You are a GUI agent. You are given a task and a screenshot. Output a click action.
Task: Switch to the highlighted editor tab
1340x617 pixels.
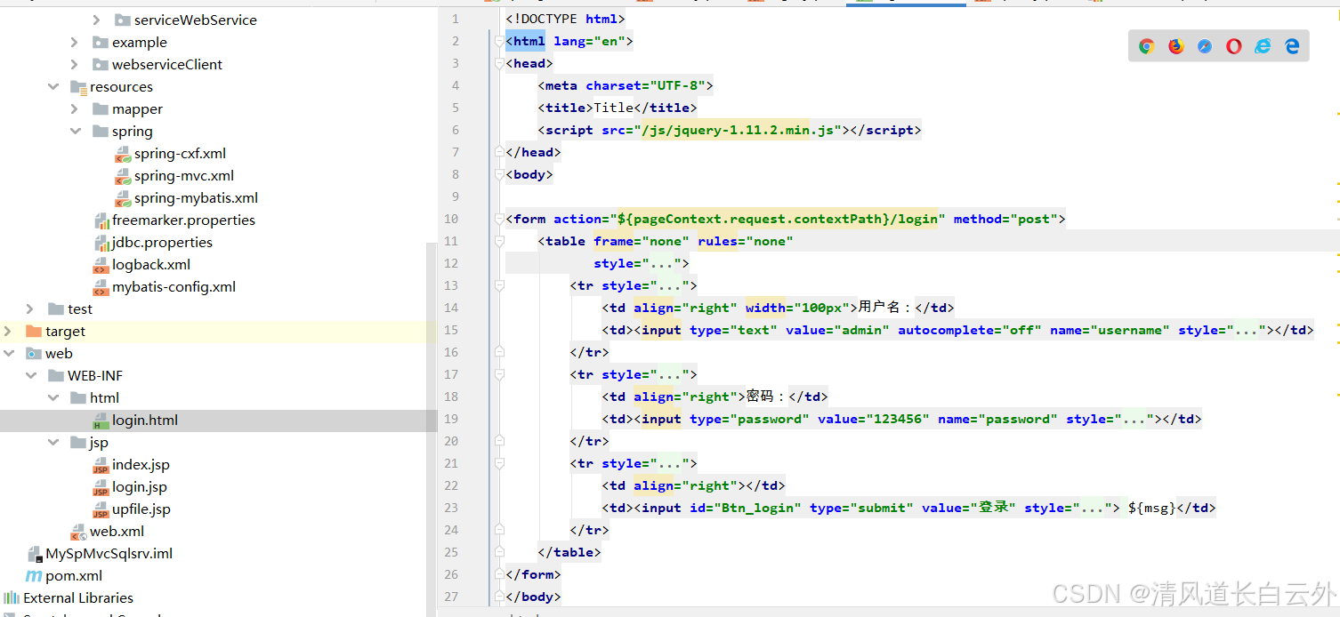coord(906,3)
